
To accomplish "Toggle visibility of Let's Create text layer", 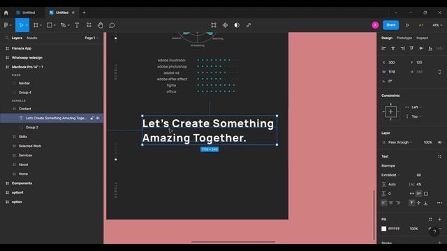I will coord(98,118).
